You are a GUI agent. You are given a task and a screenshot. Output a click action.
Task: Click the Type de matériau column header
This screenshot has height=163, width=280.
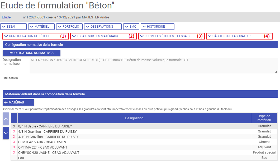pyautogui.click(x=264, y=118)
